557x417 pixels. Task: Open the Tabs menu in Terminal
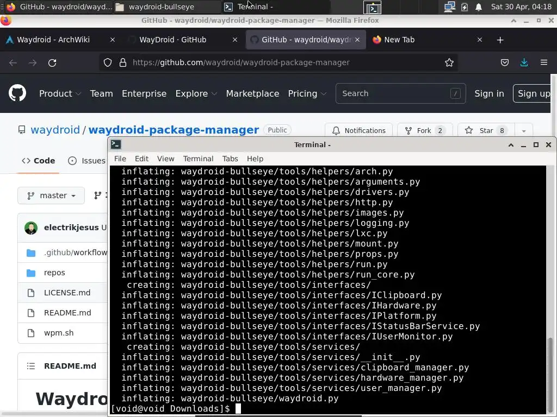pos(230,159)
